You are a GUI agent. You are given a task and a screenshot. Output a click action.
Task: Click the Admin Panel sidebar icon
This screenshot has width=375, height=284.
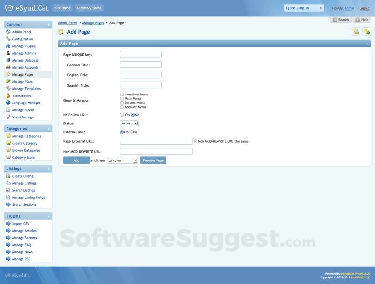pos(8,32)
